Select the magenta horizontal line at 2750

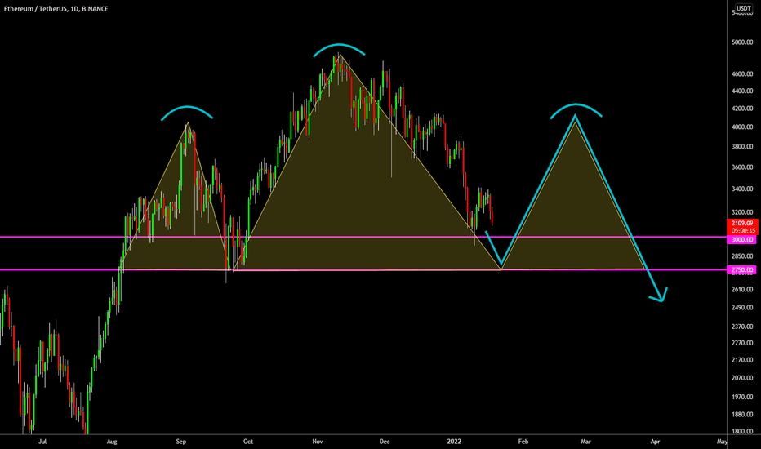pos(363,269)
